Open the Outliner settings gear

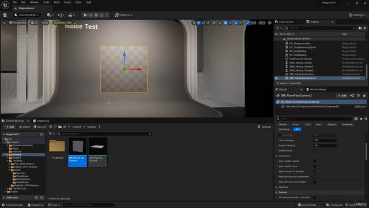[x=365, y=28]
